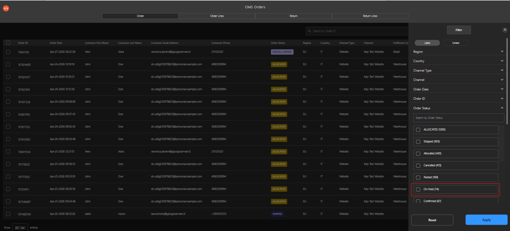Click the customer first name sailor
Image resolution: width=510 pixels, height=231 pixels.
(x=88, y=214)
